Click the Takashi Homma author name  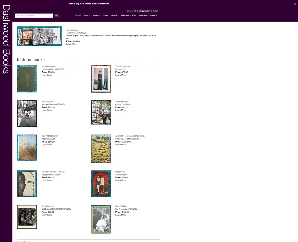(123, 67)
